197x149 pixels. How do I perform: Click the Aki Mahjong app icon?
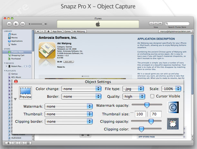click(47, 50)
